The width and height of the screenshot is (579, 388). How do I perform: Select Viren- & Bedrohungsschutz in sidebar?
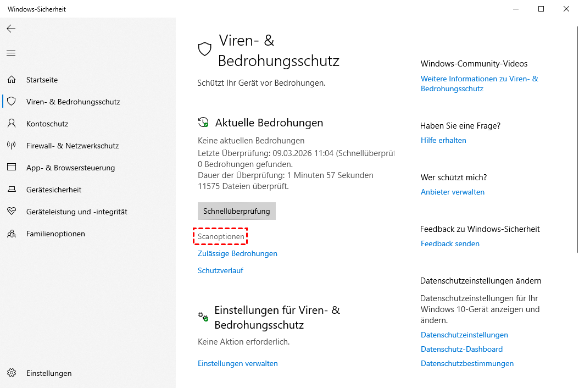point(73,102)
